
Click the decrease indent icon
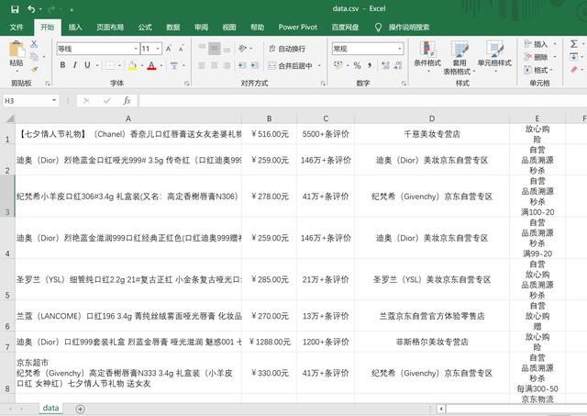242,65
